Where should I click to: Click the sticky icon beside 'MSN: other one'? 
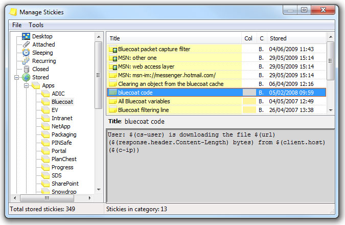[113, 58]
